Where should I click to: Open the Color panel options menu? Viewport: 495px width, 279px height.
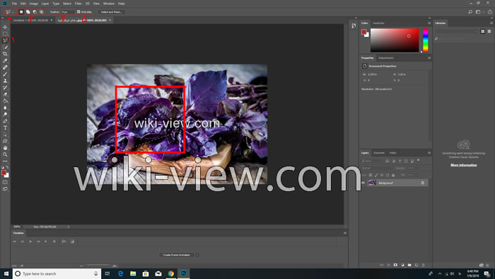coord(429,23)
